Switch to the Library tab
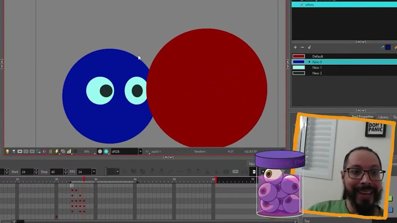Viewport: 397px width, 223px height. (383, 117)
